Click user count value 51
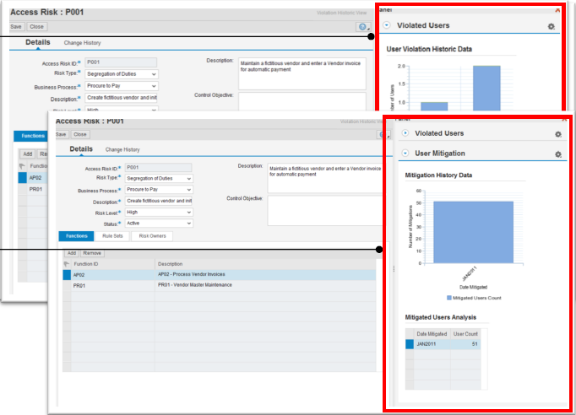Image resolution: width=576 pixels, height=415 pixels. (475, 344)
